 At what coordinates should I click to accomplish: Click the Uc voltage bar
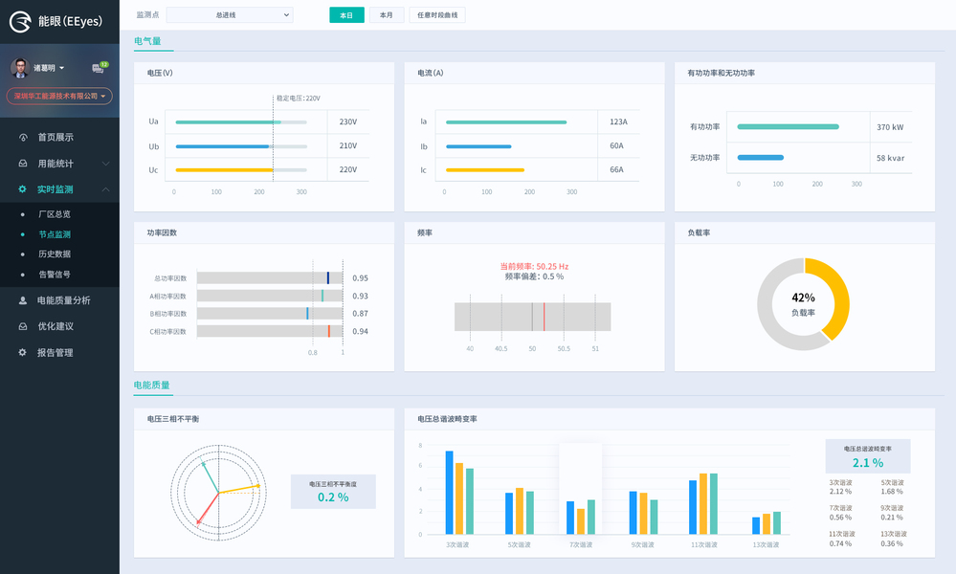241,170
